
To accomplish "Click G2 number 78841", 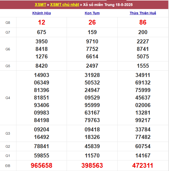I will click(x=42, y=146).
